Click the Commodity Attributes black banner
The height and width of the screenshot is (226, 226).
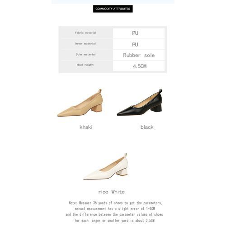[x=113, y=9]
